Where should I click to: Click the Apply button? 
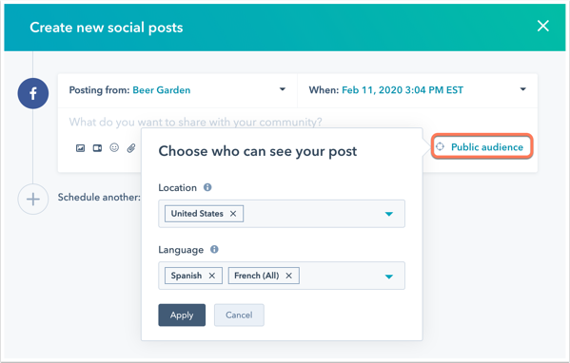182,315
